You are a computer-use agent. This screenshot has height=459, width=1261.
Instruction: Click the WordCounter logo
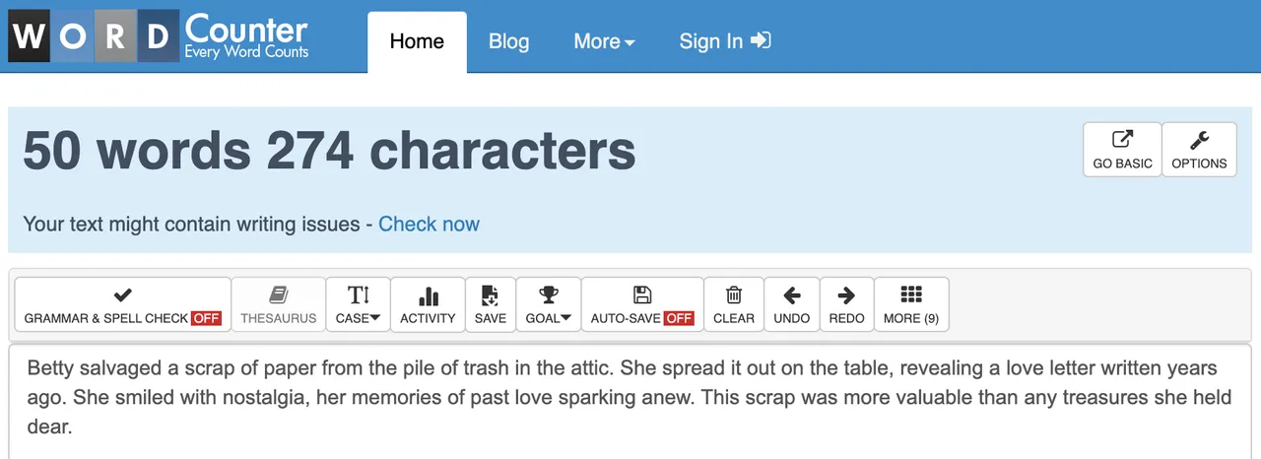(x=159, y=36)
